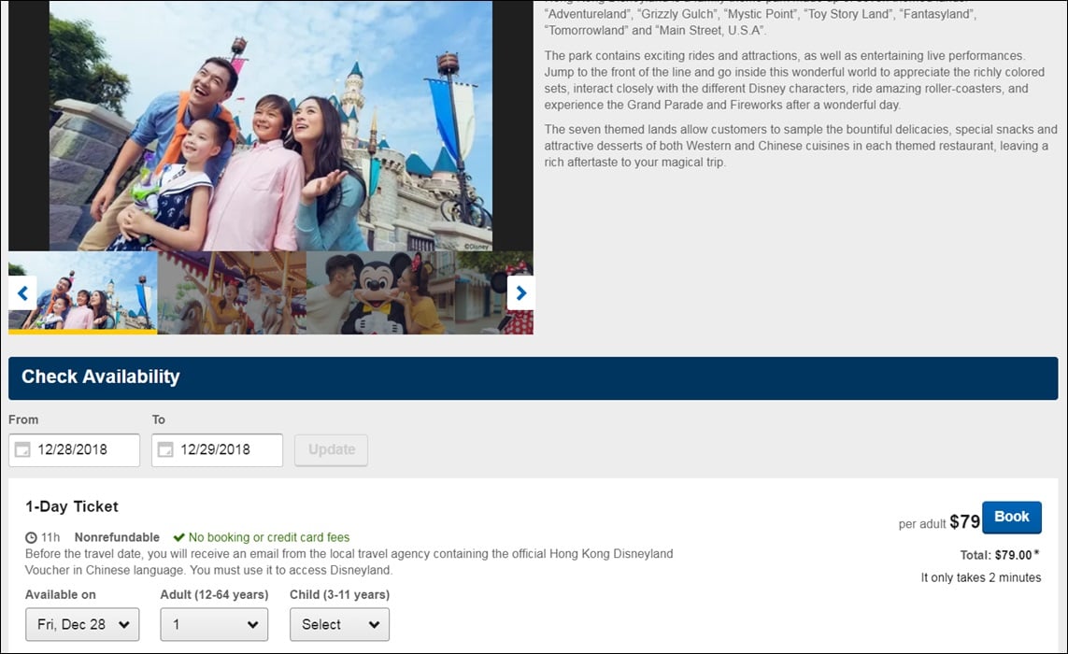Open the Available on date dropdown
This screenshot has height=654, width=1068.
tap(82, 625)
